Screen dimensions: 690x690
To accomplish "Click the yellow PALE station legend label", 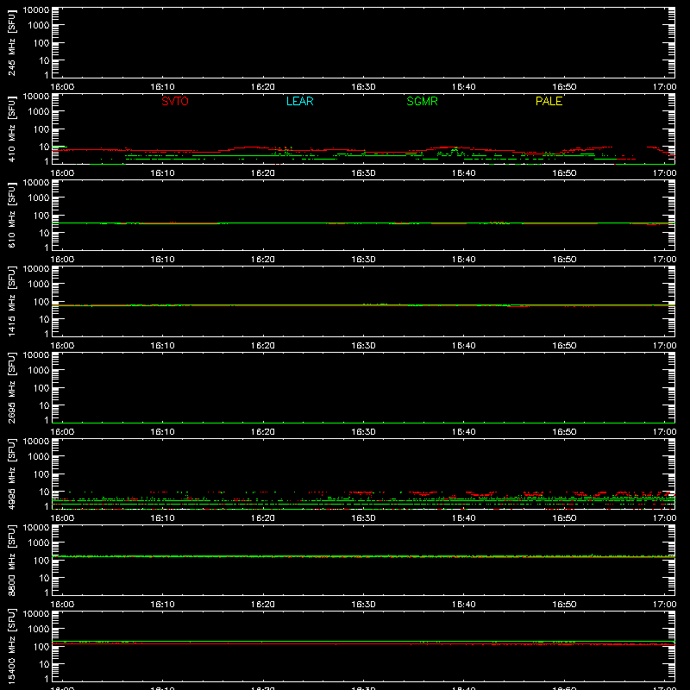I will click(549, 101).
